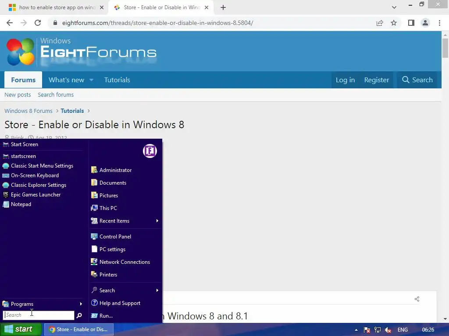The width and height of the screenshot is (449, 336).
Task: Open the Tutorials nav tab
Action: (x=117, y=80)
